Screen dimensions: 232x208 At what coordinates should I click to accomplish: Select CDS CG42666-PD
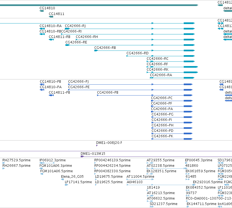[162, 131]
